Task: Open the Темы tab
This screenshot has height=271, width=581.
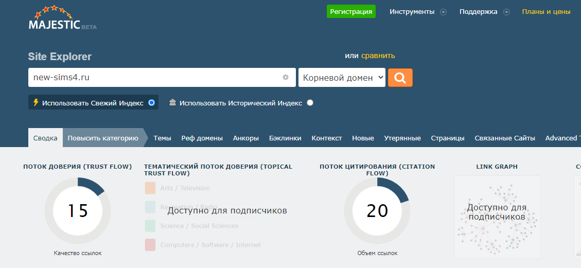Action: 162,138
